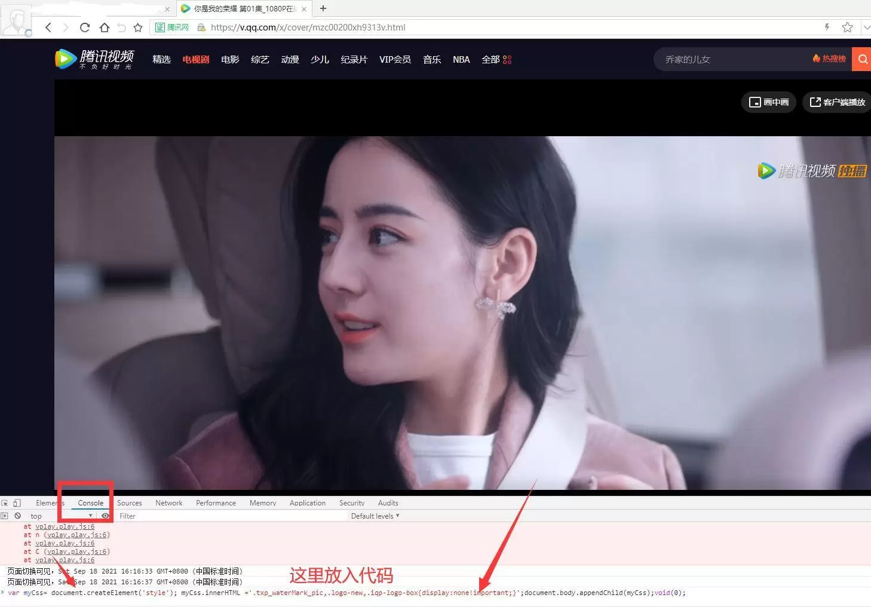Screen dimensions: 871x607
Task: Clear console with the ban icon
Action: coord(18,516)
